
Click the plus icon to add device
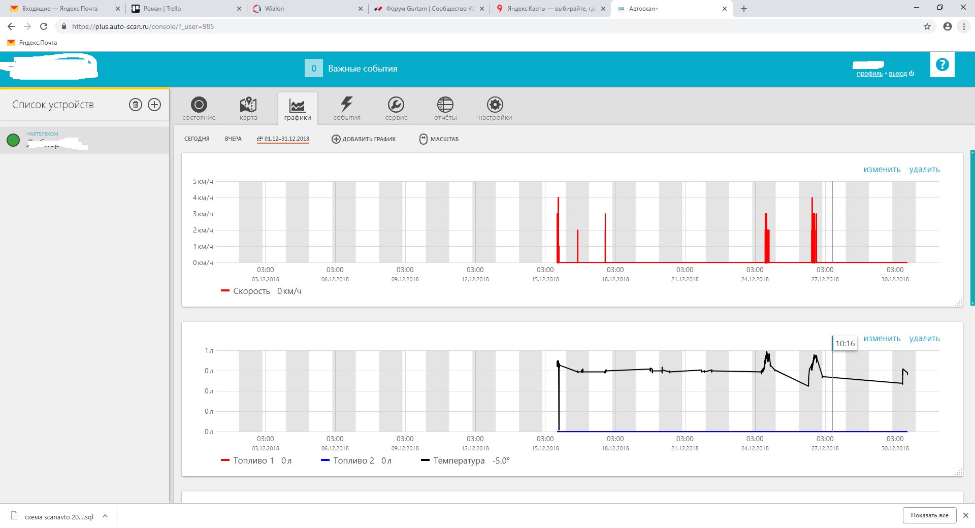pos(154,105)
